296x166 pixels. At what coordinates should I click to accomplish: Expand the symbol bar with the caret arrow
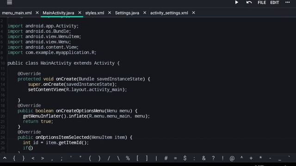5,158
